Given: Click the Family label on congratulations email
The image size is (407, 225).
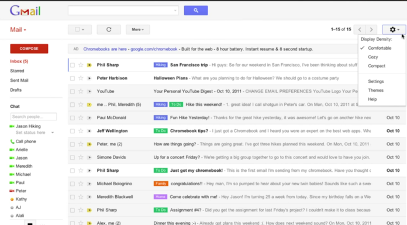Looking at the screenshot, I should point(161,184).
